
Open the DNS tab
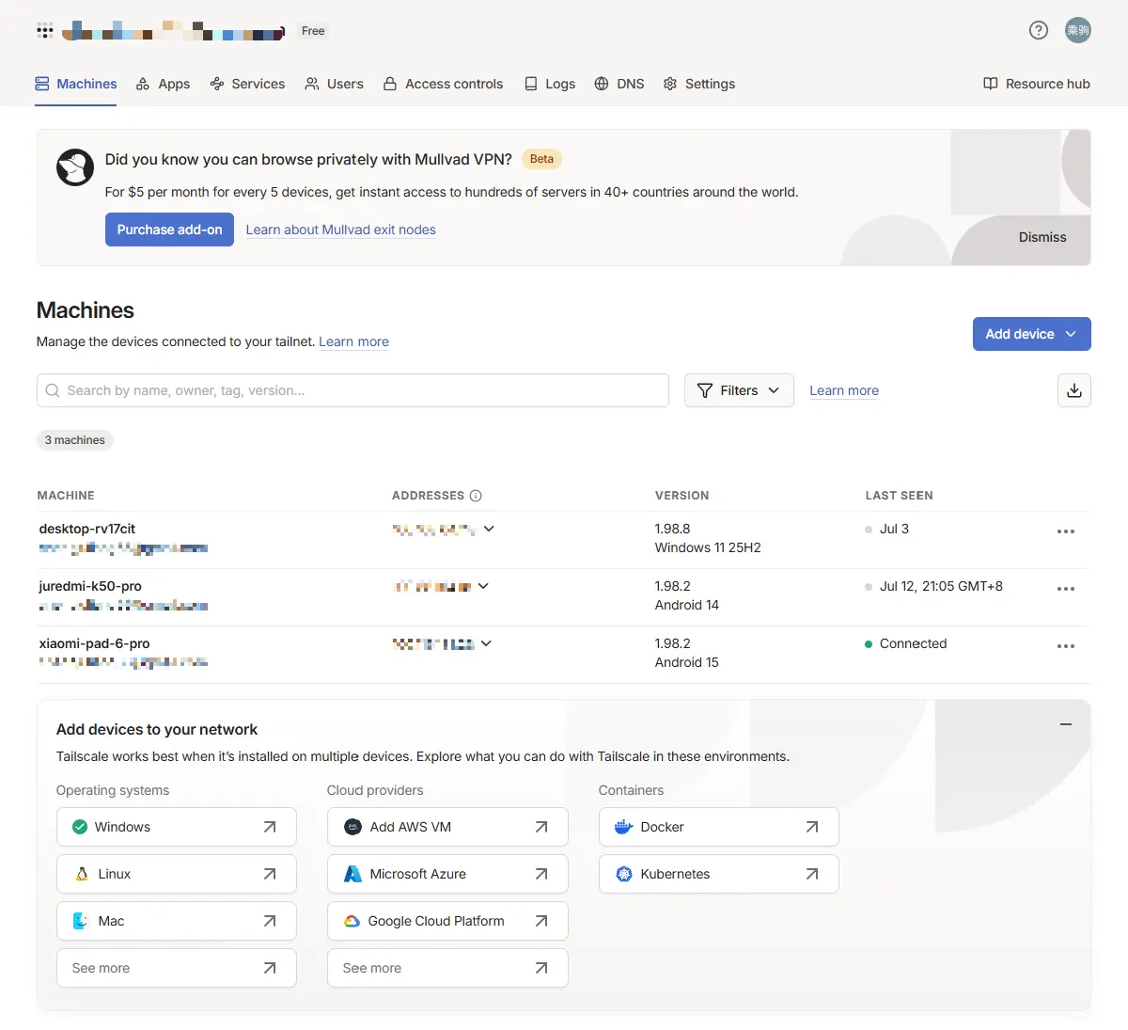[619, 84]
